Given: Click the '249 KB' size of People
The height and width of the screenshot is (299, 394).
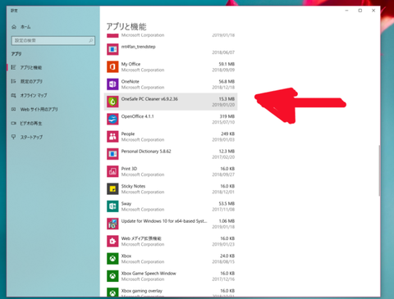Looking at the screenshot, I should click(227, 134).
